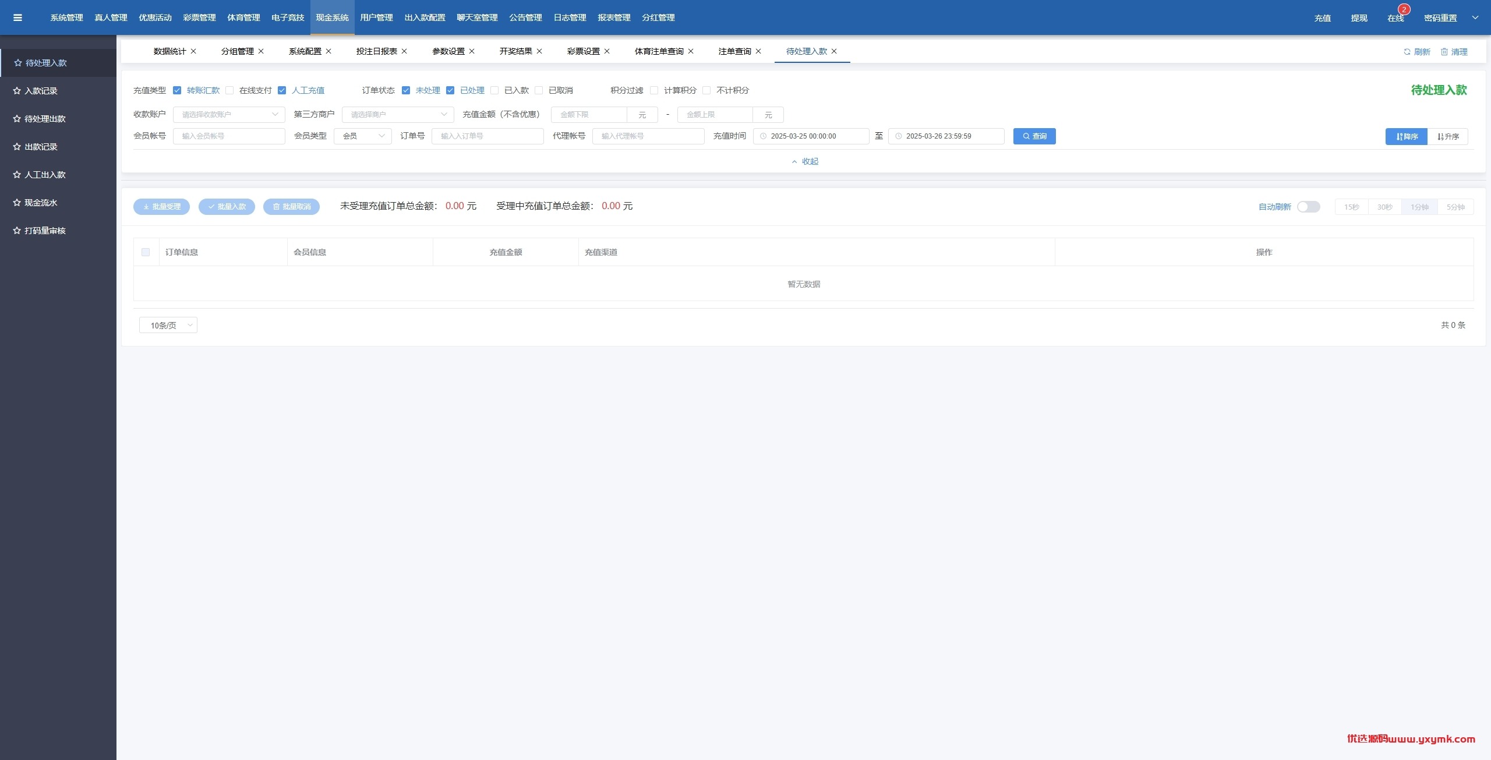Close the 分组管理 tab
Screen dimensions: 1491x760
261,51
